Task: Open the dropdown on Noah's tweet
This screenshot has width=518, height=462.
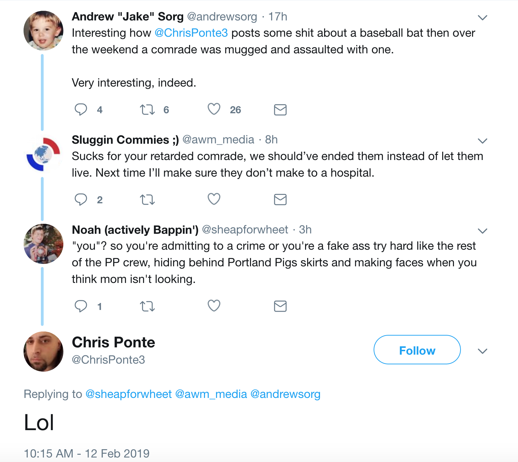Action: coord(482,231)
